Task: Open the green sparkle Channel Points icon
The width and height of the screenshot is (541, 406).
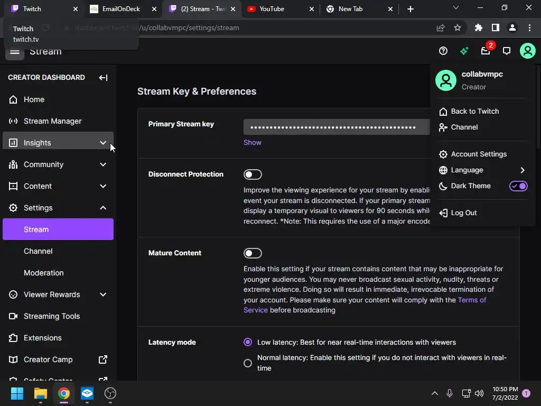Action: [x=464, y=51]
